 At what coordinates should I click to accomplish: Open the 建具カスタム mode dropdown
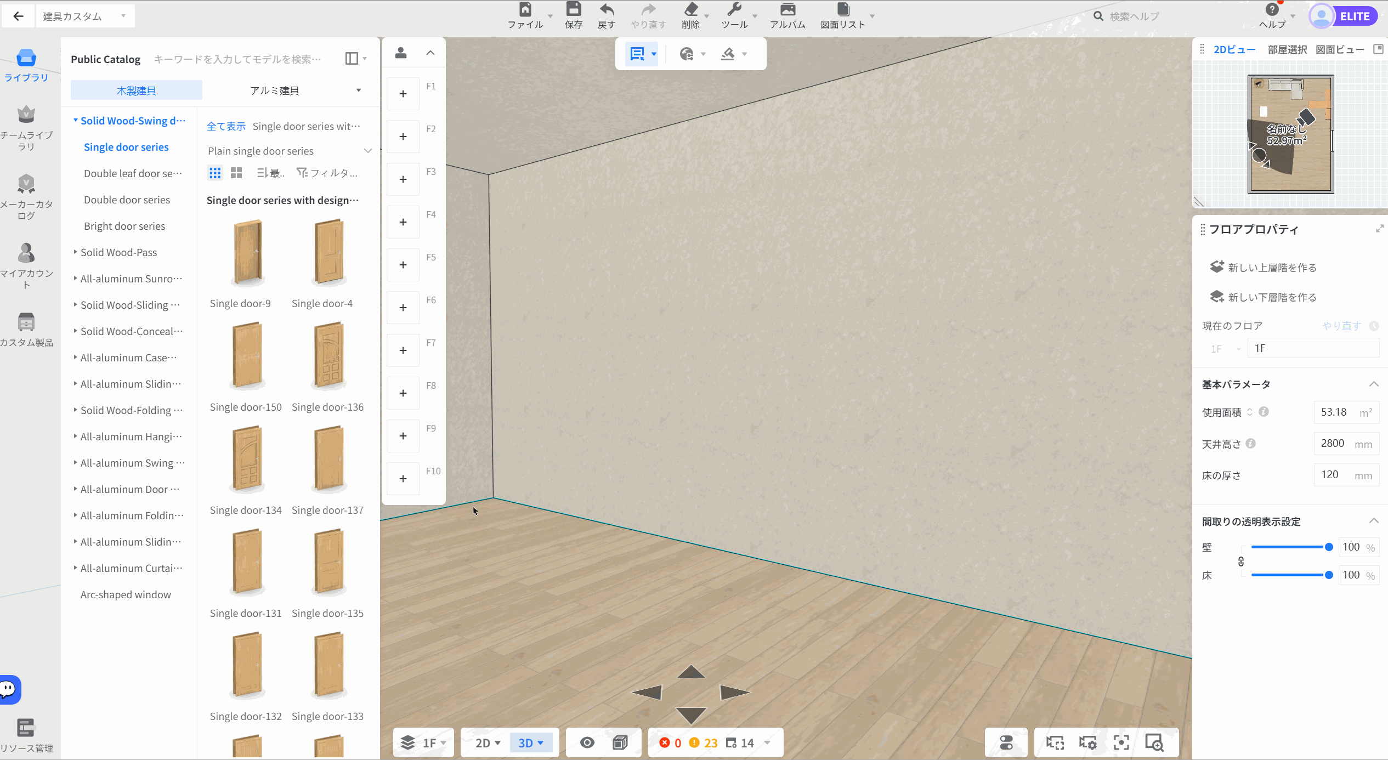pos(86,16)
